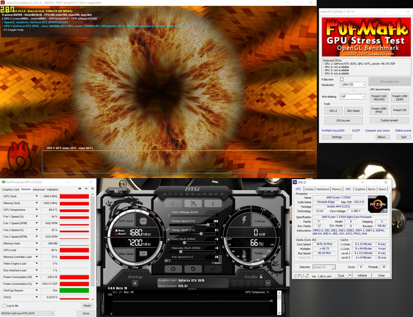Click the Temp. Limit slider handle
The image size is (413, 317).
(201, 234)
